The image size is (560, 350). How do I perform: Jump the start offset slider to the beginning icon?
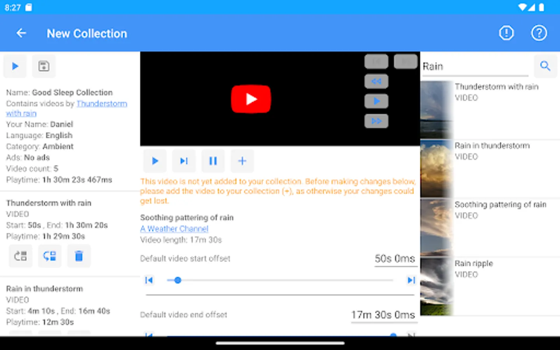[x=149, y=280]
